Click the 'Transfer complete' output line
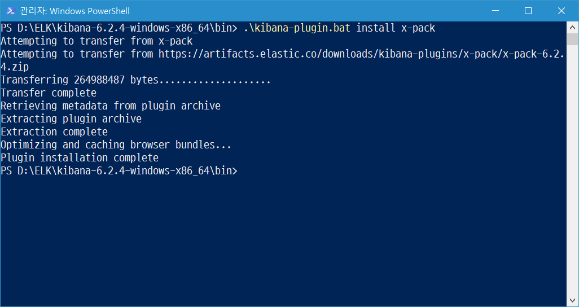The image size is (579, 307). pos(49,93)
